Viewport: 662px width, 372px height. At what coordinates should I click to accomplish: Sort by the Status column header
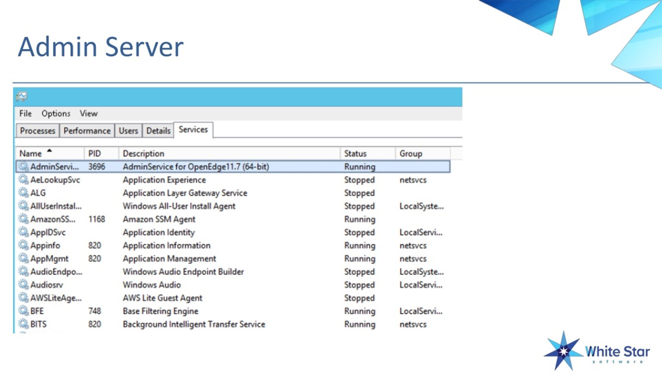(x=368, y=153)
